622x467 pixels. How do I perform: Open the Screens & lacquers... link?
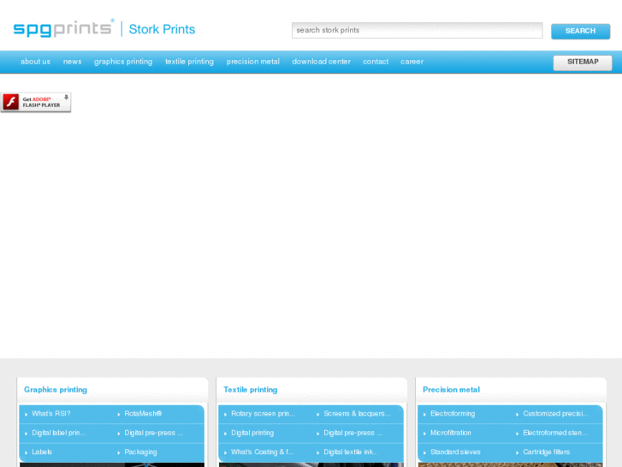click(x=357, y=413)
